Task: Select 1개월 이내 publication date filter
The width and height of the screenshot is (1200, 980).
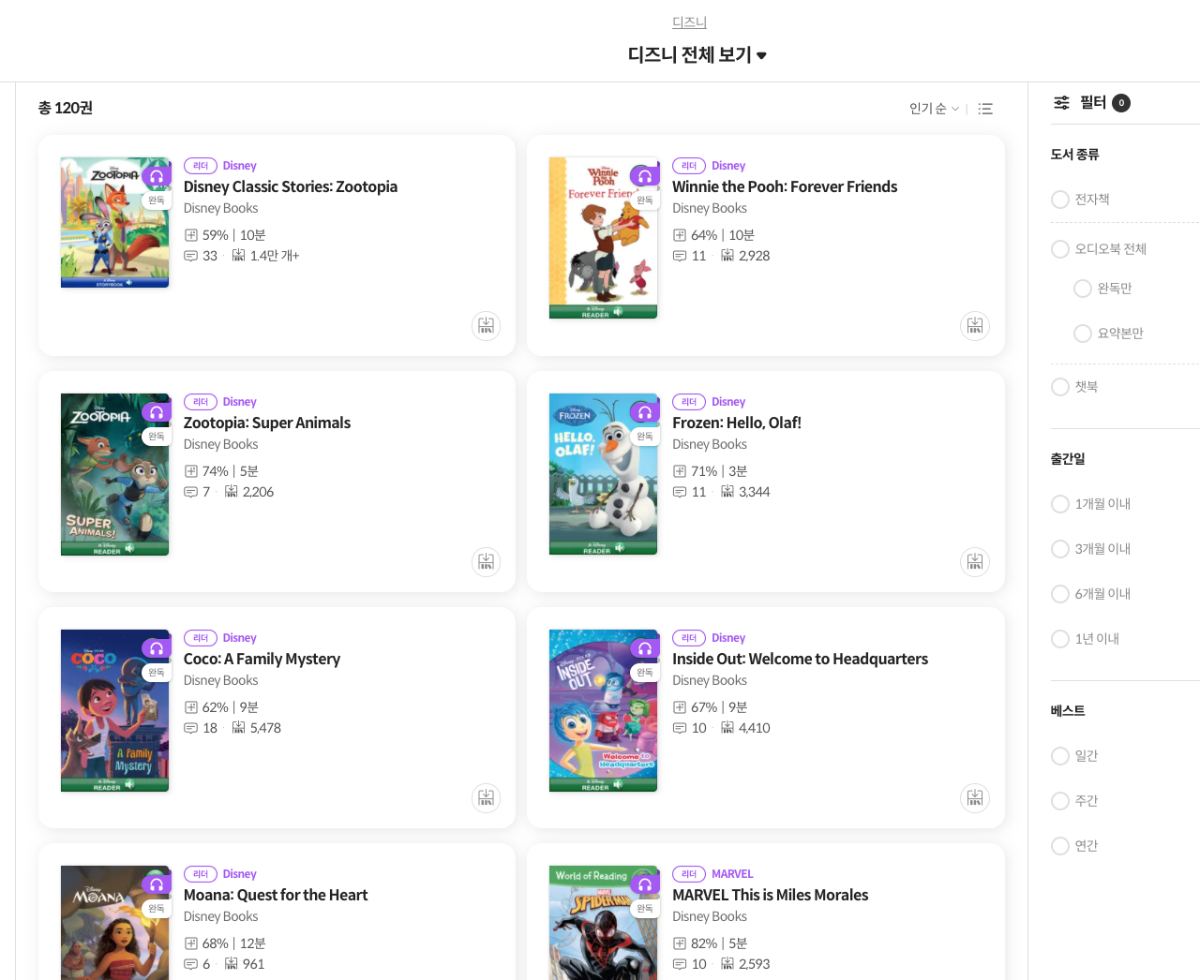Action: coord(1060,504)
